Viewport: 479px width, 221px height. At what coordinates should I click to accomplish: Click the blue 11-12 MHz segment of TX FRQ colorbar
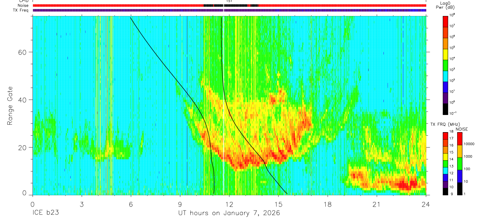[445, 177]
